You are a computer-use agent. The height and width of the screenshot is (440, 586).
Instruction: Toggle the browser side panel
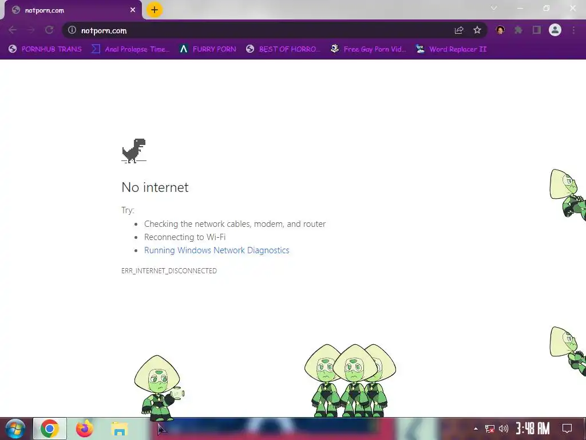[x=537, y=30]
